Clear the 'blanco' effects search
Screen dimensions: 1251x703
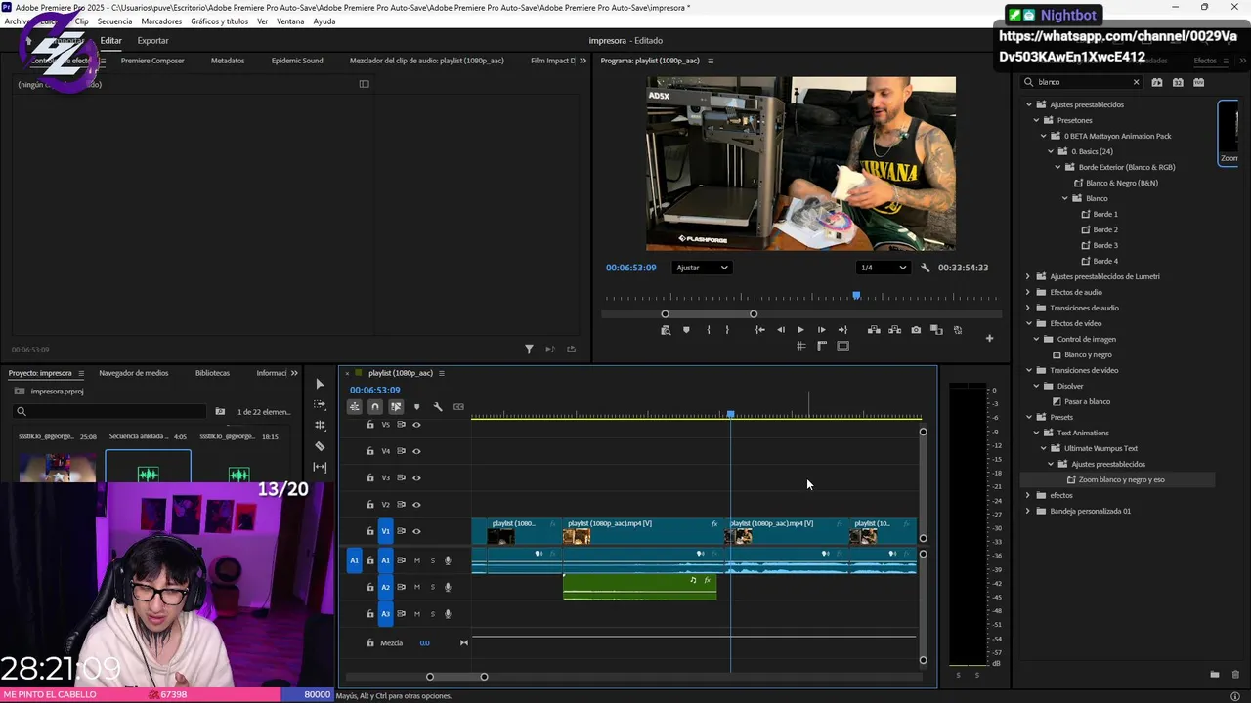coord(1136,82)
